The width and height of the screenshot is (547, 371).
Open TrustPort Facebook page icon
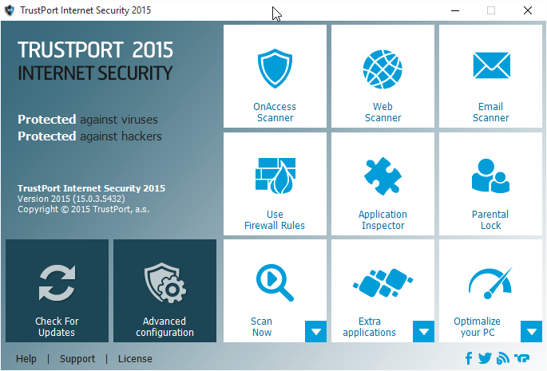(469, 358)
